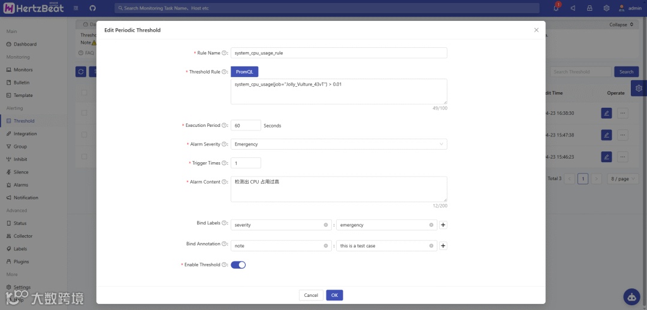Click the PromQL expression text area
Viewport: 647px width, 310px height.
338,92
